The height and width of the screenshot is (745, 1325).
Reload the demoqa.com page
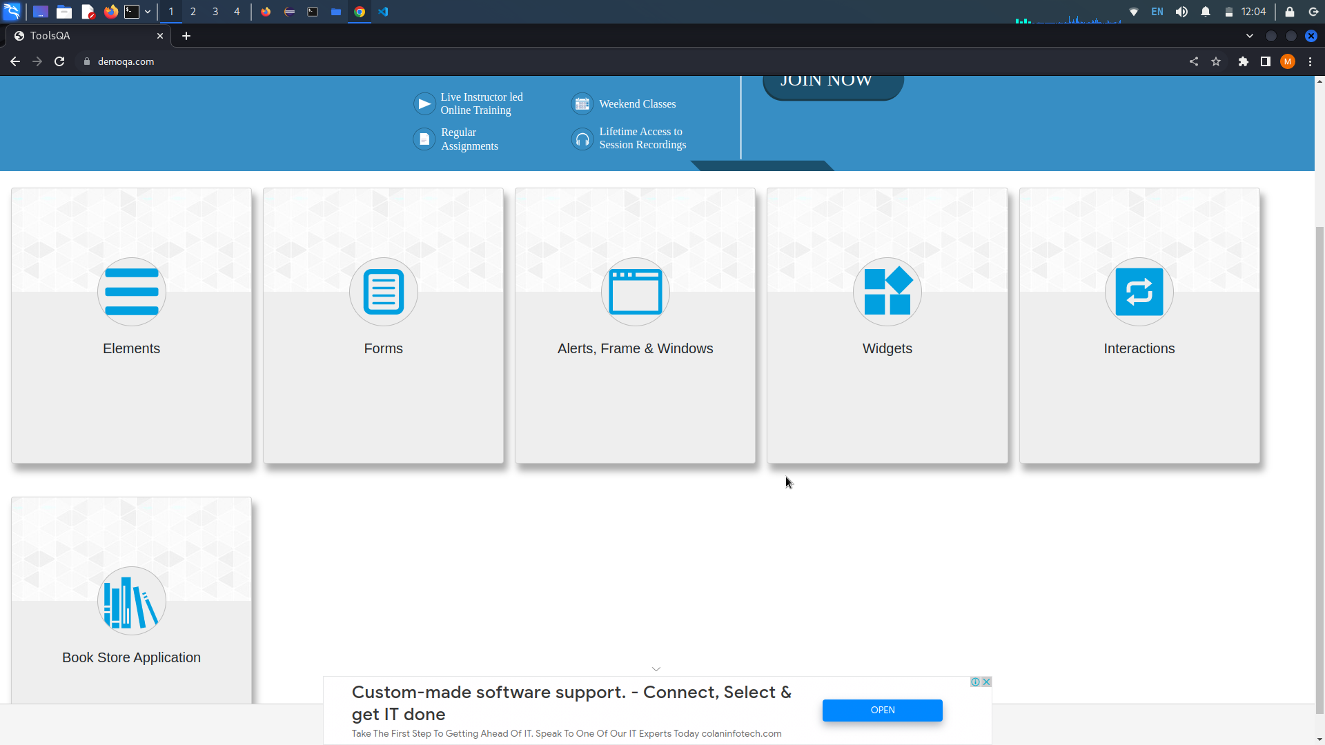59,61
